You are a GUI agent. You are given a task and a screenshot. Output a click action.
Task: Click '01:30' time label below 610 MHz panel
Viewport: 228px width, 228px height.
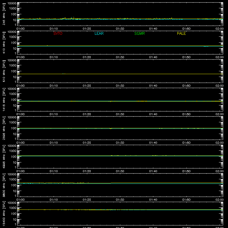pyautogui.click(x=120, y=86)
